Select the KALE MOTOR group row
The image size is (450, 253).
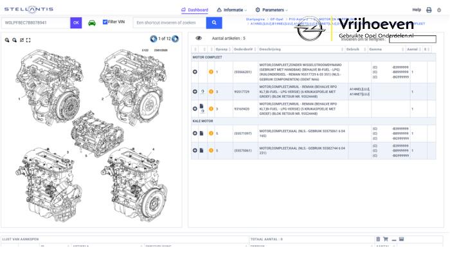click(x=314, y=121)
